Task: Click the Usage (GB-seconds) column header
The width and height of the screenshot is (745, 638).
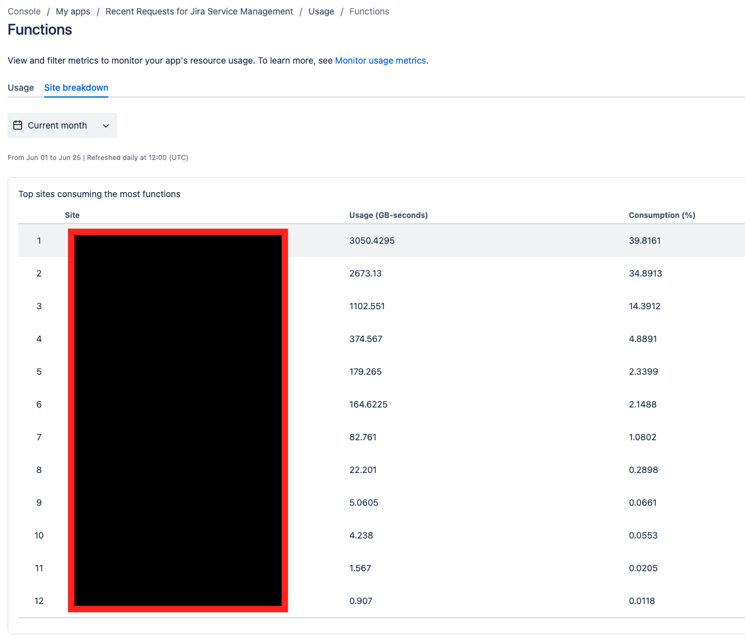Action: coord(389,215)
